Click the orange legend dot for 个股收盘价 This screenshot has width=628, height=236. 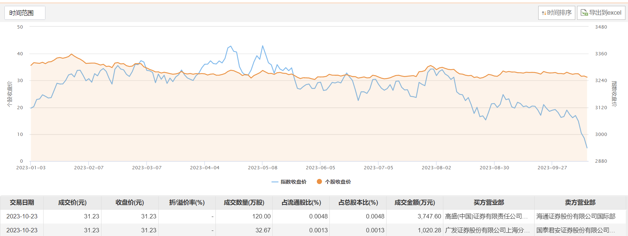click(319, 182)
